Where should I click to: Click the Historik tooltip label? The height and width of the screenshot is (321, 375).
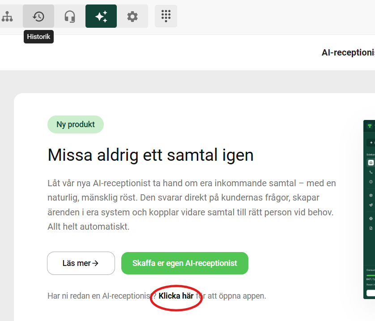point(38,37)
